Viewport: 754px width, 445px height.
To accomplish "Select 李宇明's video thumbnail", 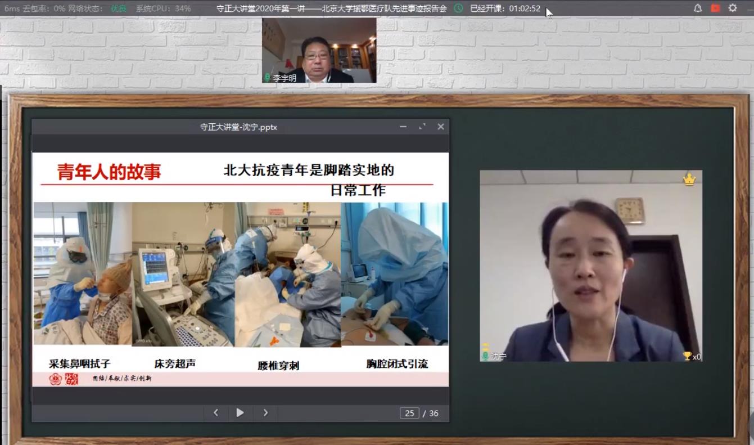I will 319,50.
